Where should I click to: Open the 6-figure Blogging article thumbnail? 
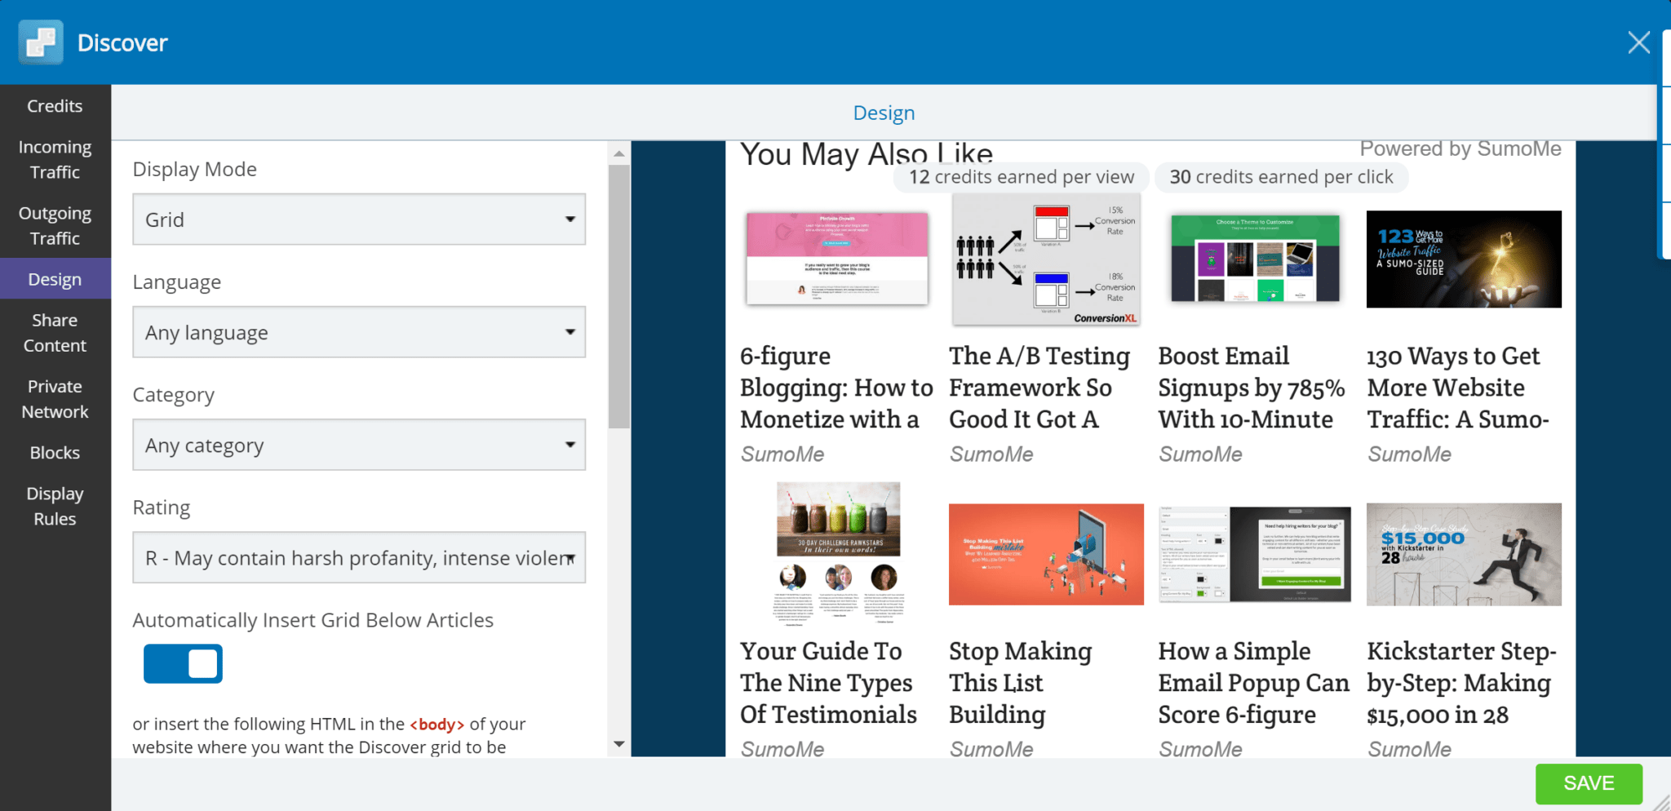pos(837,259)
